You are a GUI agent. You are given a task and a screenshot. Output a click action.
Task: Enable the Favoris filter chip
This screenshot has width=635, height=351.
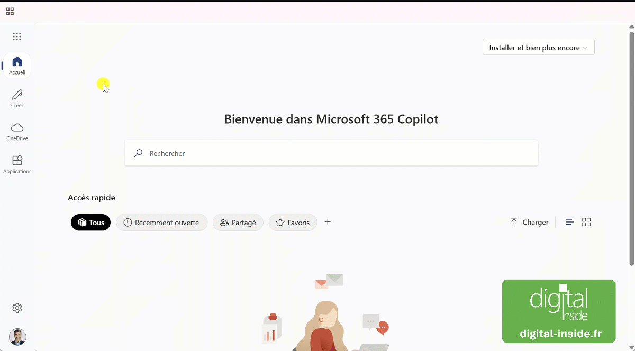(293, 222)
